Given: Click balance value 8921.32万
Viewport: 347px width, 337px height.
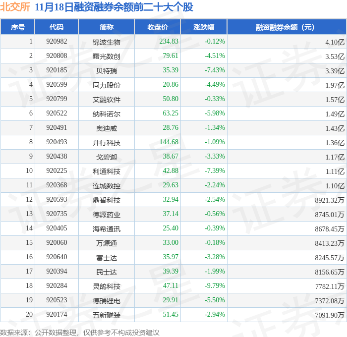Looking at the screenshot, I should [x=330, y=200].
